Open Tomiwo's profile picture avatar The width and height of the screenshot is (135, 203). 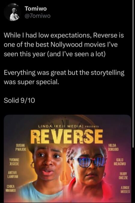pyautogui.click(x=13, y=12)
